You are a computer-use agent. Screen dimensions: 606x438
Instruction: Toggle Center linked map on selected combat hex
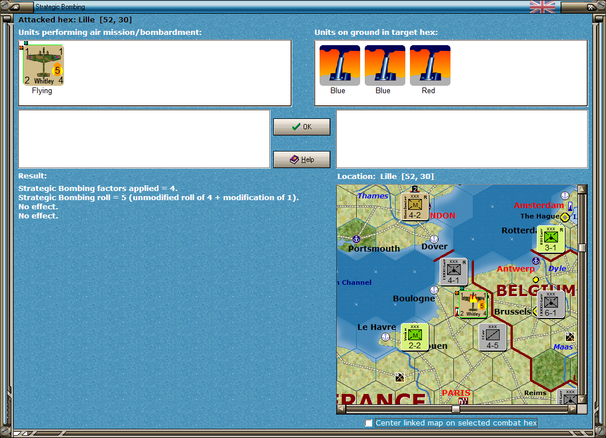click(369, 423)
